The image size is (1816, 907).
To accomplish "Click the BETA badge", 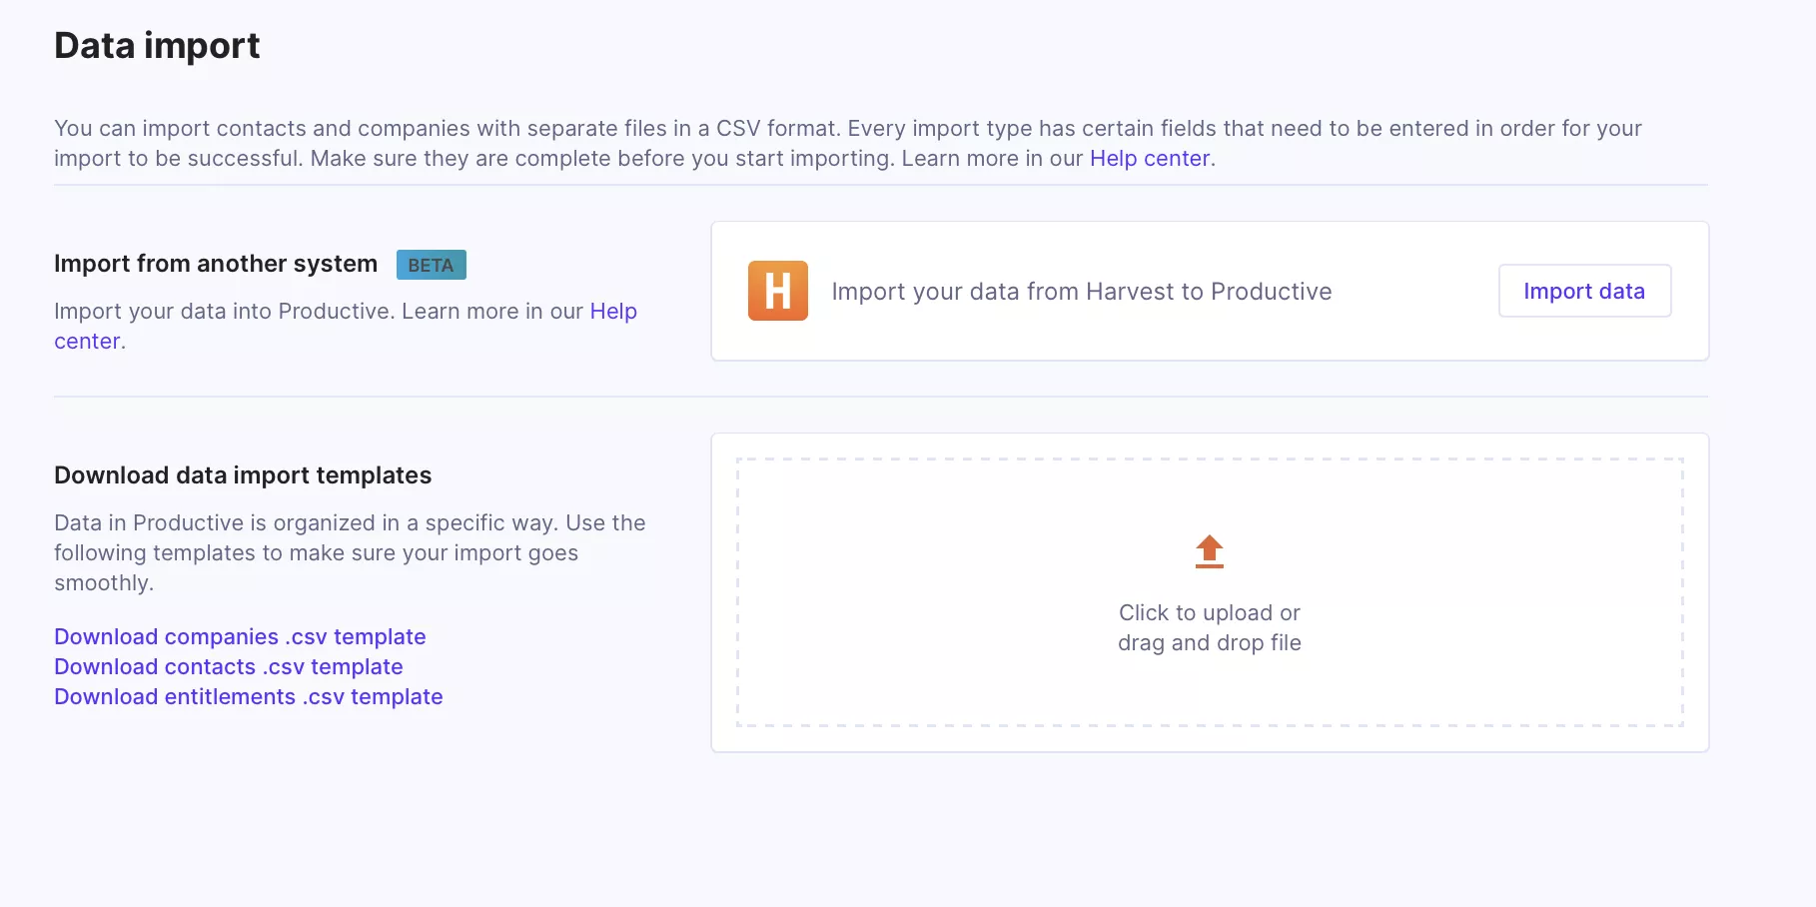I will pos(432,265).
